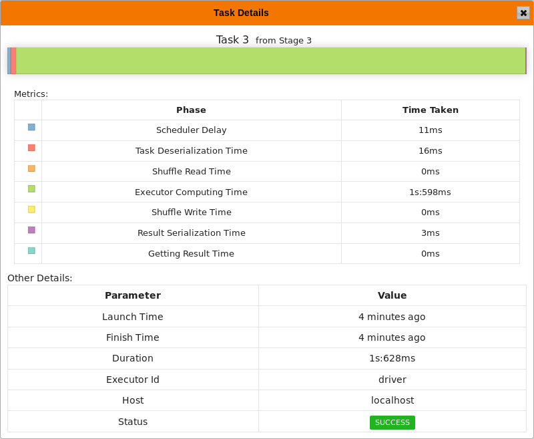Screen dimensions: 534x439
Task: Click the Shuffle Read Time orange swatch
Action: (31, 168)
